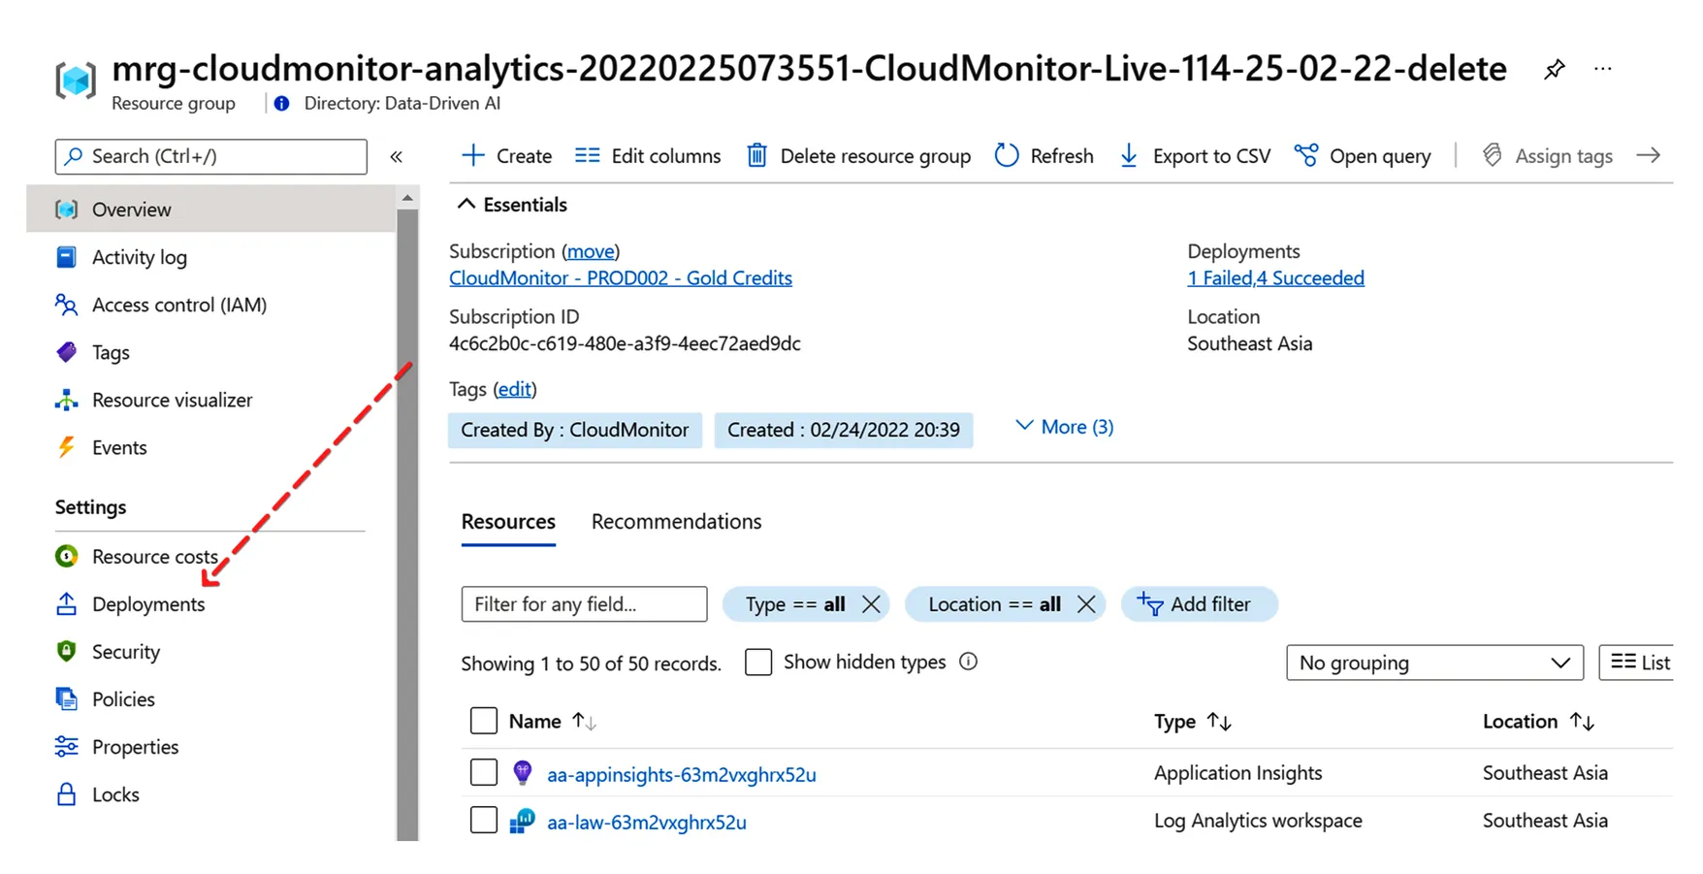Image resolution: width=1703 pixels, height=874 pixels.
Task: Click the Deployments upload icon
Action: tap(66, 603)
